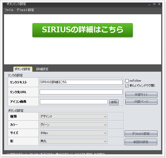
Task: Maximize the ボタンリンク設定 window
Action: click(x=154, y=4)
